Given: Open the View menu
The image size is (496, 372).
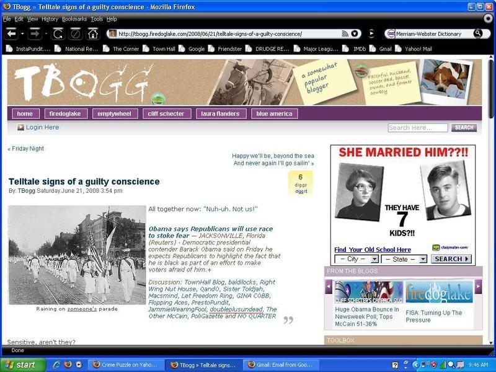Looking at the screenshot, I should click(x=32, y=19).
